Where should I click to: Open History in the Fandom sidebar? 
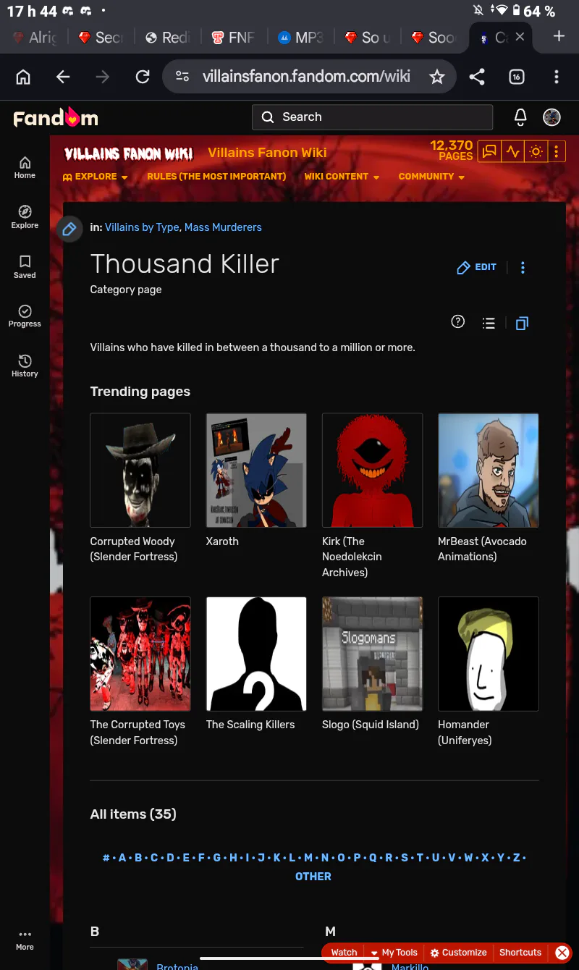click(x=25, y=366)
